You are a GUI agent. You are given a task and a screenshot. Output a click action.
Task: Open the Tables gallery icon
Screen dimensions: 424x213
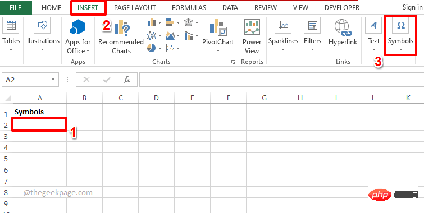tap(11, 25)
